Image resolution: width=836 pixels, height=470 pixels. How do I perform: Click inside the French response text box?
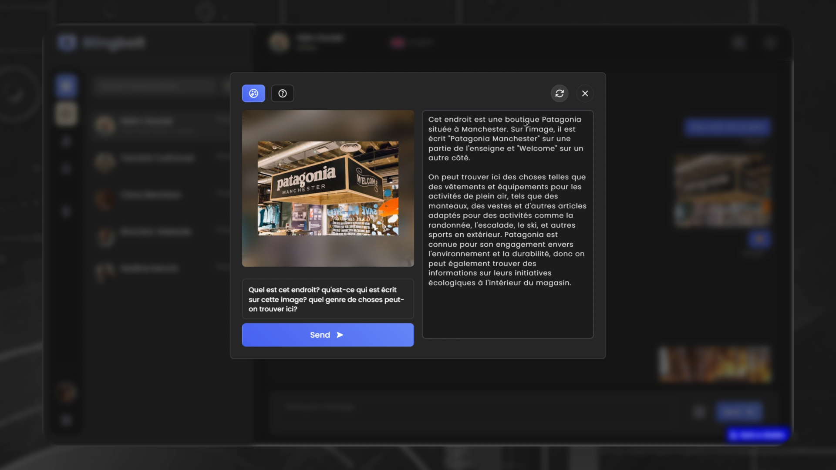click(507, 224)
